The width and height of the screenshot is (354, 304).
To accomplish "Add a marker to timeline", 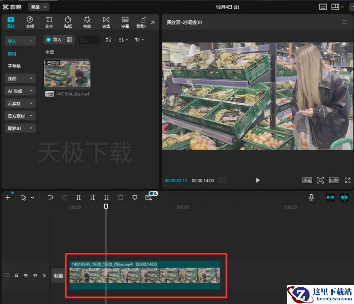I will click(135, 197).
